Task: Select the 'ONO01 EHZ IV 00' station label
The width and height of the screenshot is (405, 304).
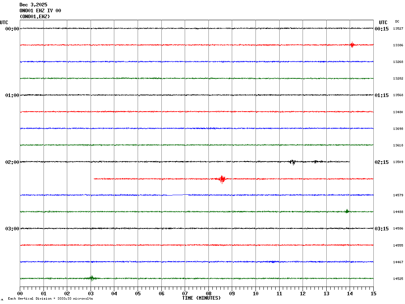Action: click(40, 11)
